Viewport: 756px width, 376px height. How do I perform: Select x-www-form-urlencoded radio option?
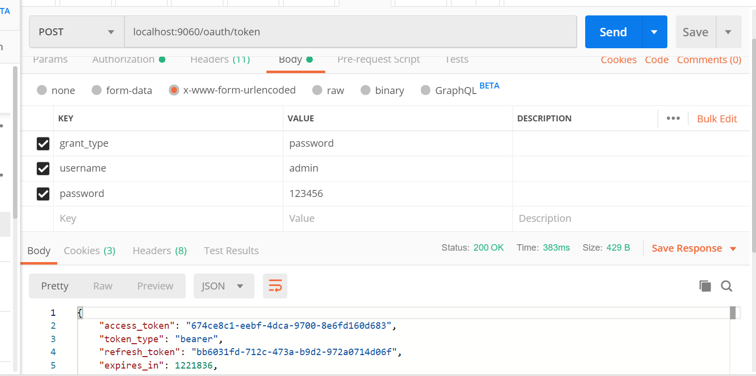click(x=174, y=90)
